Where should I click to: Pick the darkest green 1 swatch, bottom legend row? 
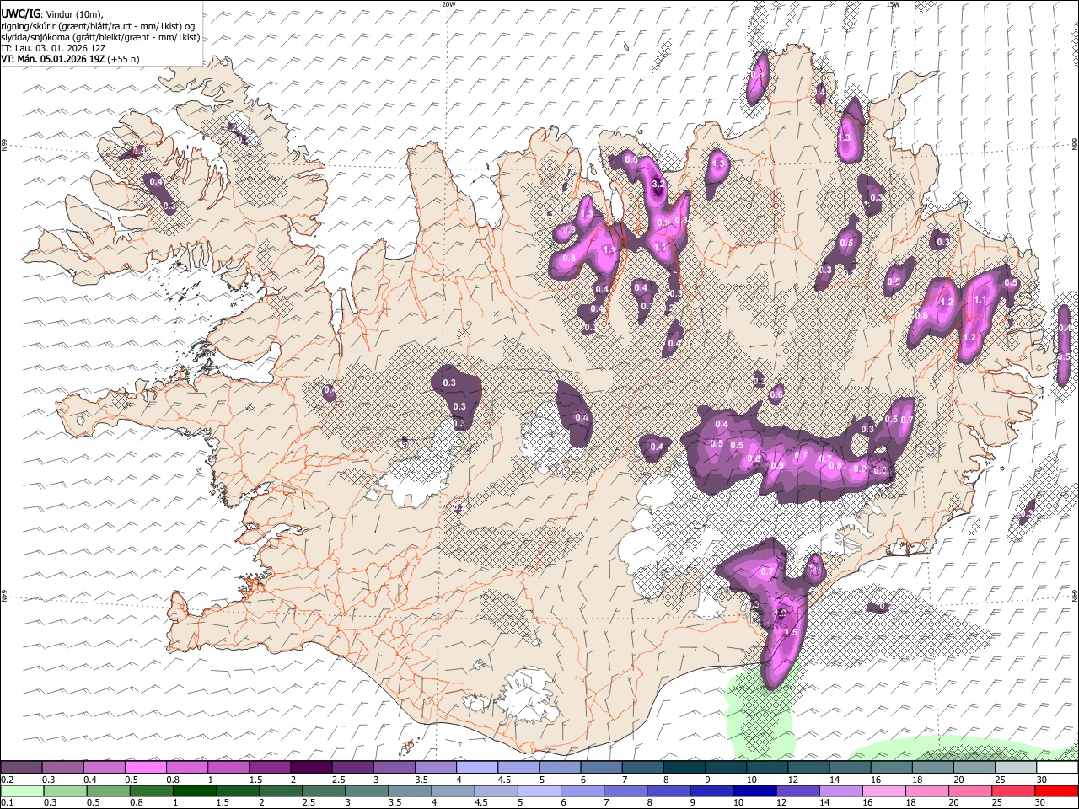click(195, 790)
